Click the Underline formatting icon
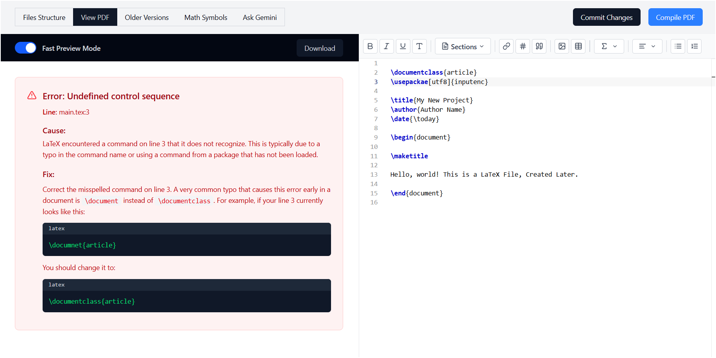This screenshot has width=716, height=358. coord(403,46)
